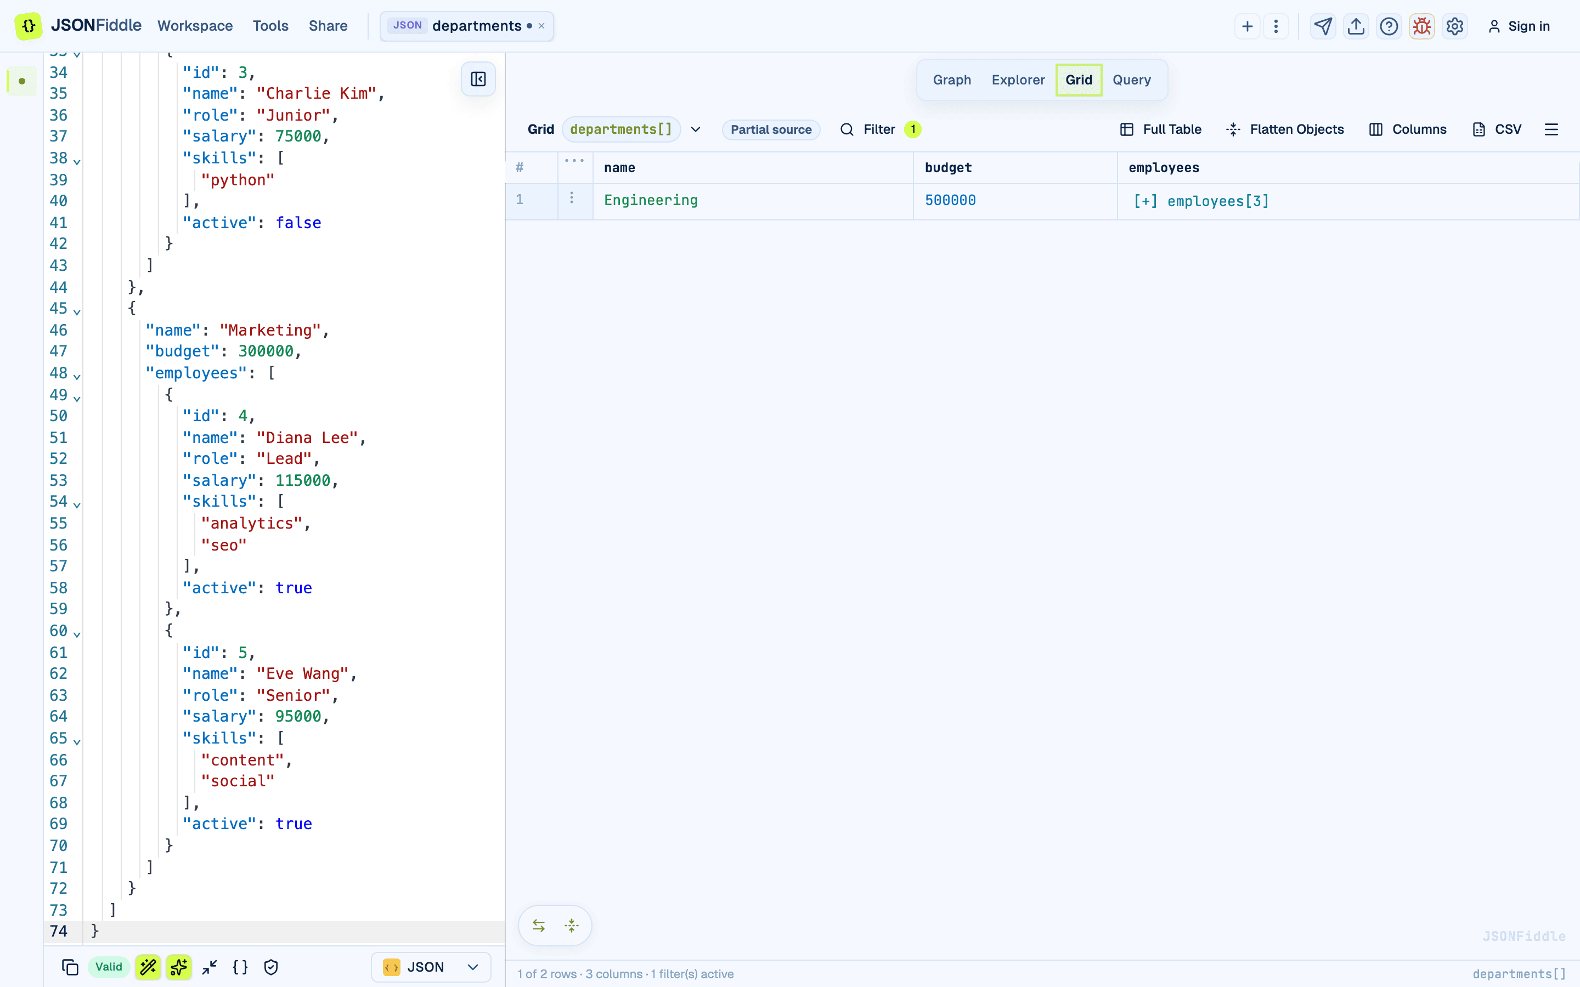Click the upload icon in header
Image resolution: width=1580 pixels, height=987 pixels.
pyautogui.click(x=1356, y=26)
